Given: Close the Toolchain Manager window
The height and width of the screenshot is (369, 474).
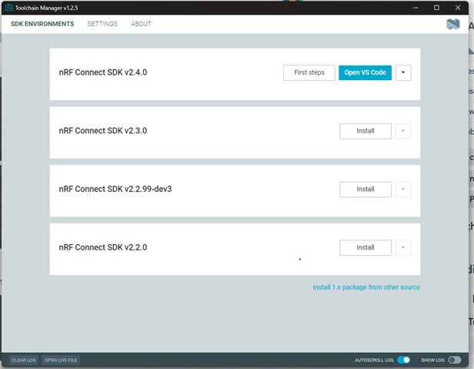Looking at the screenshot, I should (x=458, y=8).
